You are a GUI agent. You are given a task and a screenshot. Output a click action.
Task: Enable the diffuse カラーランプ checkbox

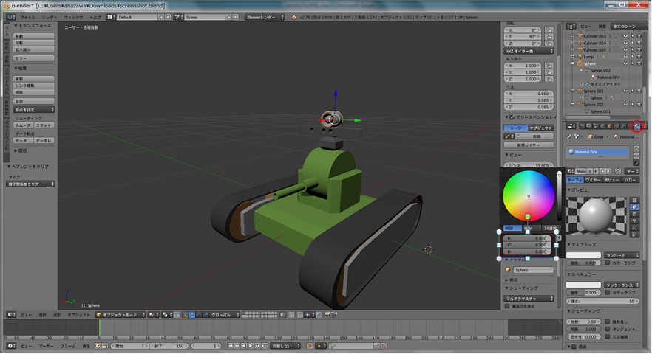click(608, 263)
